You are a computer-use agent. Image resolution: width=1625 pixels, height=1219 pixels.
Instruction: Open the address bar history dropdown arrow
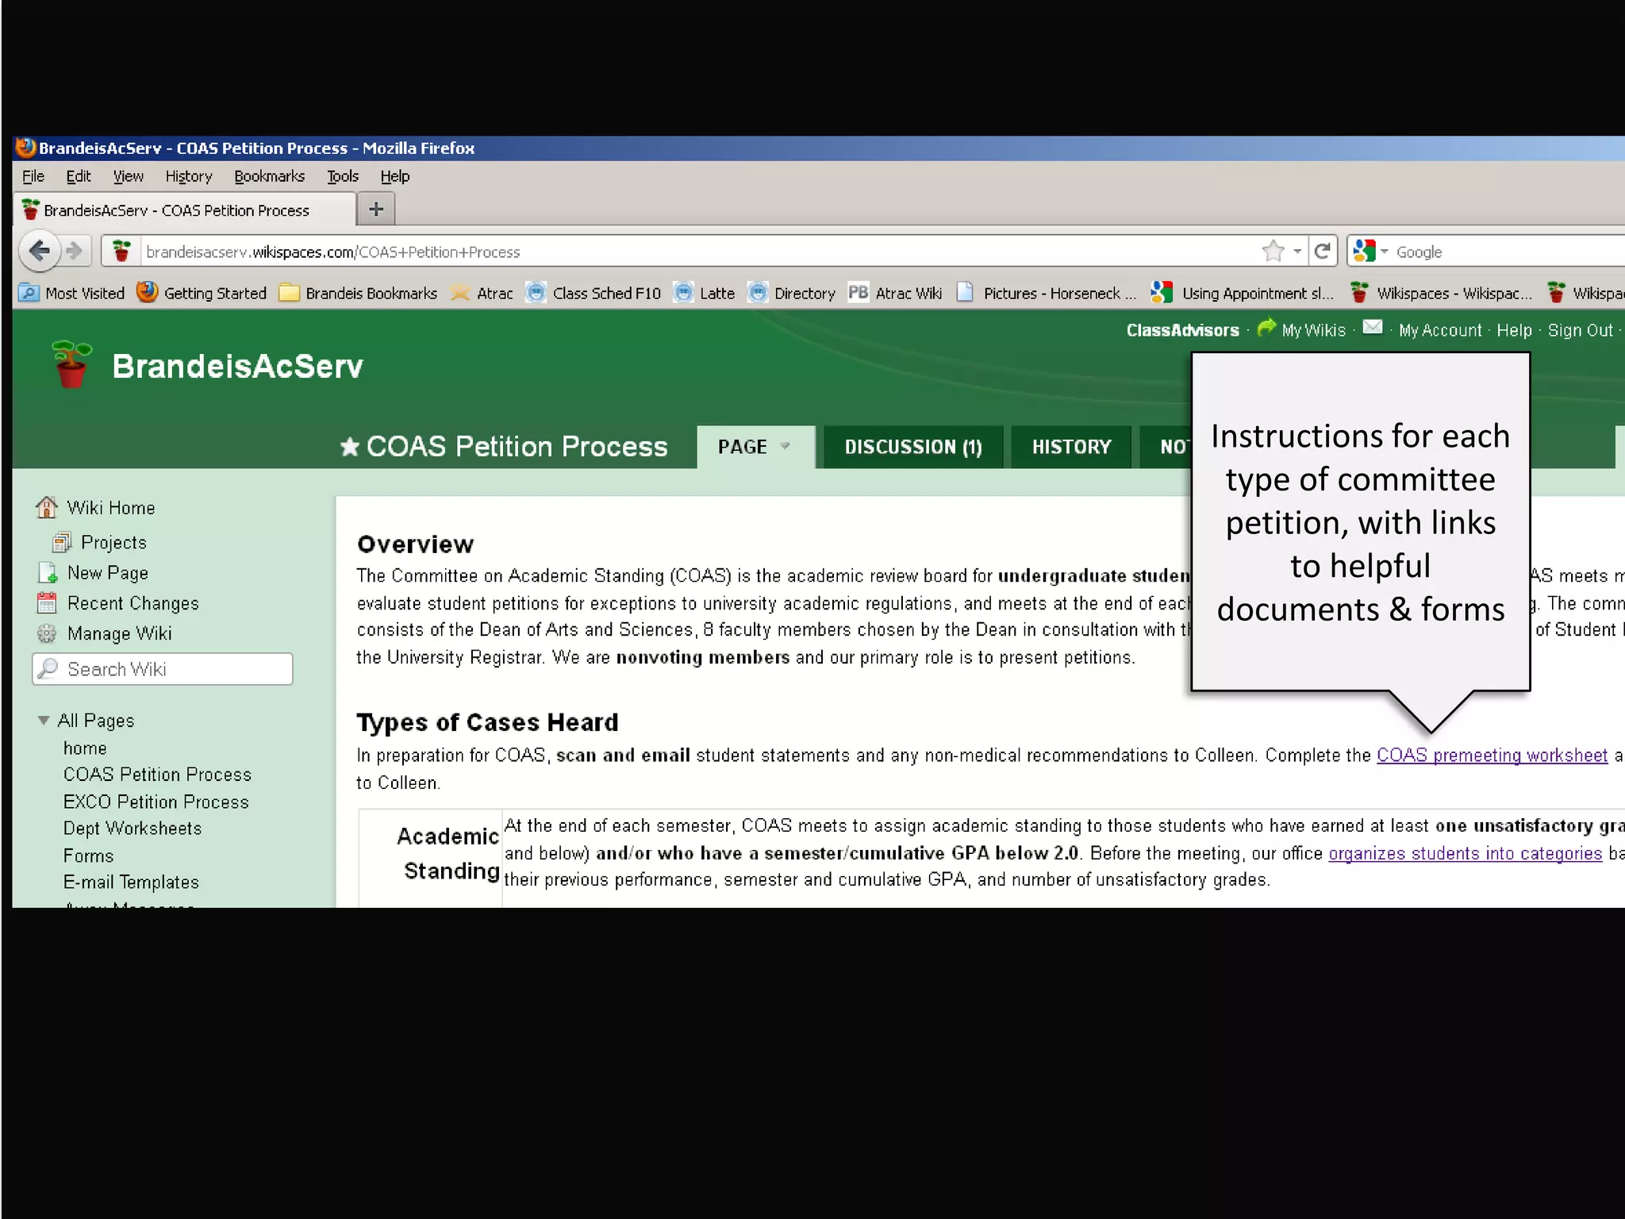click(x=1297, y=252)
